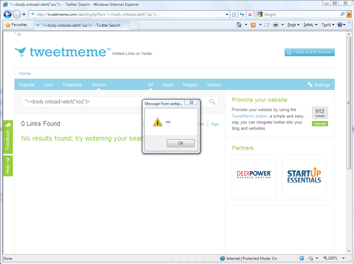Click the Home breadcrumb link
The height and width of the screenshot is (264, 354).
(x=25, y=74)
